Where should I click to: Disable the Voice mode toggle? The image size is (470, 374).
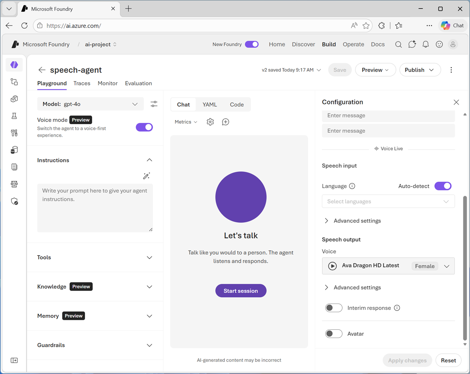(x=144, y=127)
